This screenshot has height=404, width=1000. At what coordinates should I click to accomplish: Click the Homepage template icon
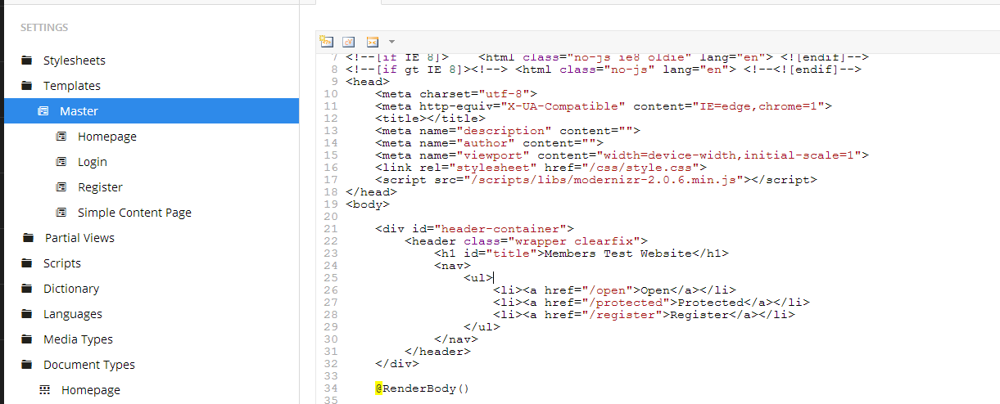click(61, 137)
